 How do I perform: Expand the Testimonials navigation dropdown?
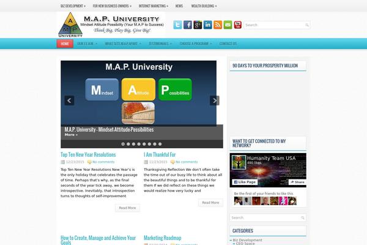160,43
